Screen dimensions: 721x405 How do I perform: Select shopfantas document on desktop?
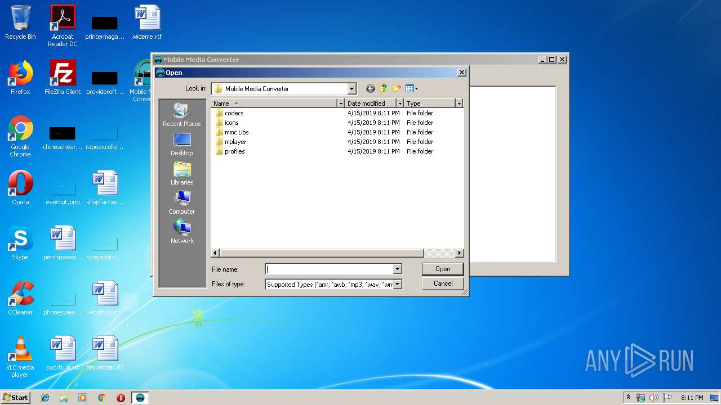(105, 188)
